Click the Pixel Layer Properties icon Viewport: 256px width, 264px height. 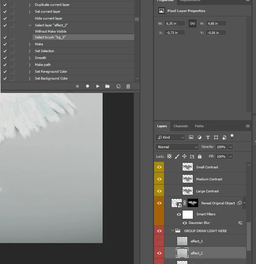161,11
